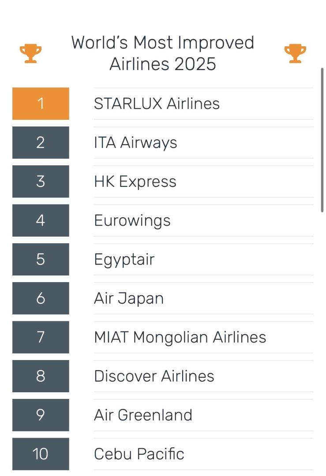This screenshot has width=326, height=476.
Task: Open Air Japan ranking entry
Action: pos(129,298)
